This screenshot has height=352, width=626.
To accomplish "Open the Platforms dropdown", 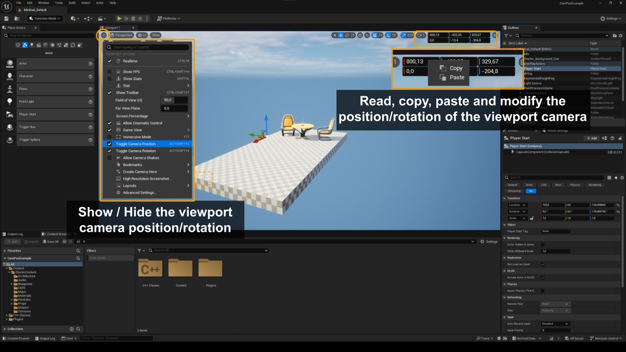I will pyautogui.click(x=169, y=19).
